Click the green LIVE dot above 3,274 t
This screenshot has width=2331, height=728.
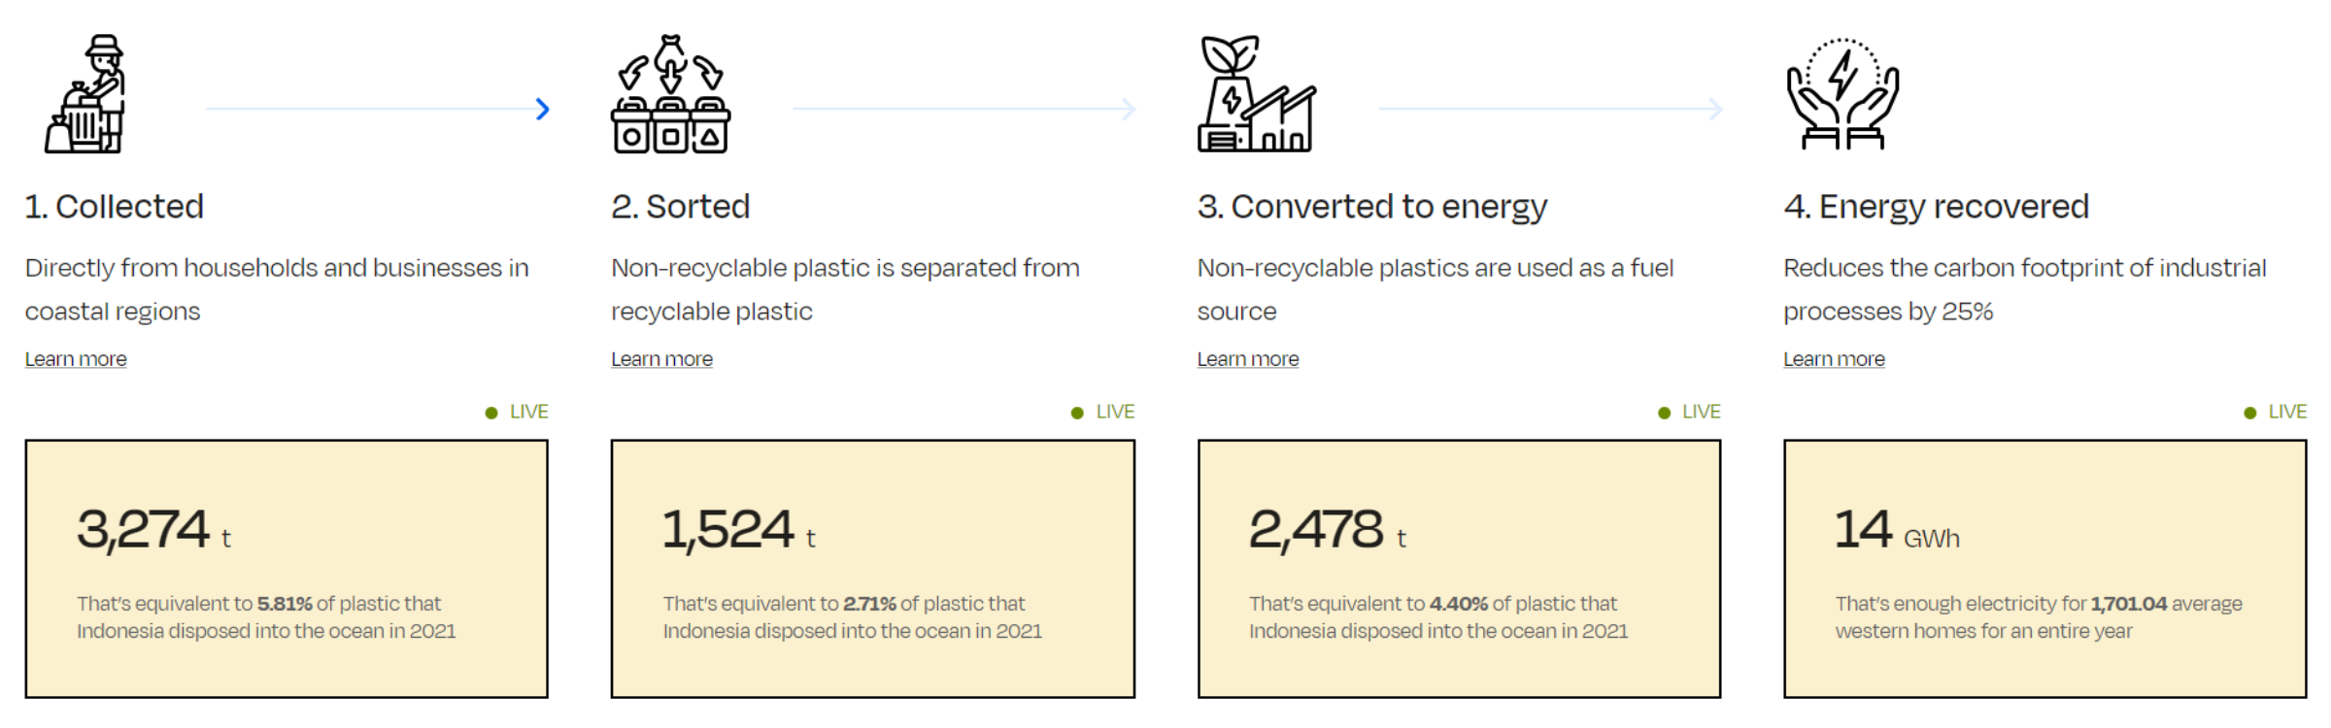(x=491, y=413)
